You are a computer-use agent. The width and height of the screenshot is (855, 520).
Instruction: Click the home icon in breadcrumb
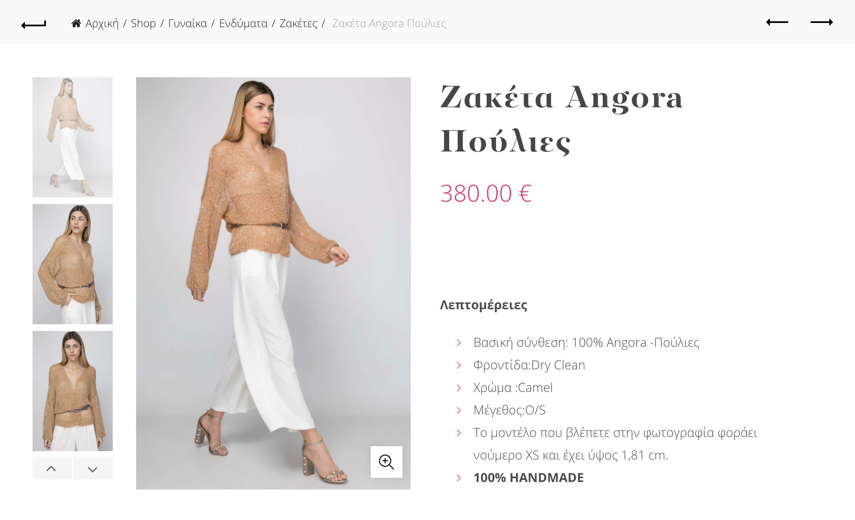point(76,23)
